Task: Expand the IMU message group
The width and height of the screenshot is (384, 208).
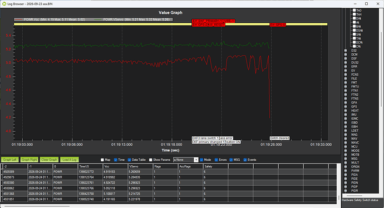Action: pyautogui.click(x=346, y=115)
